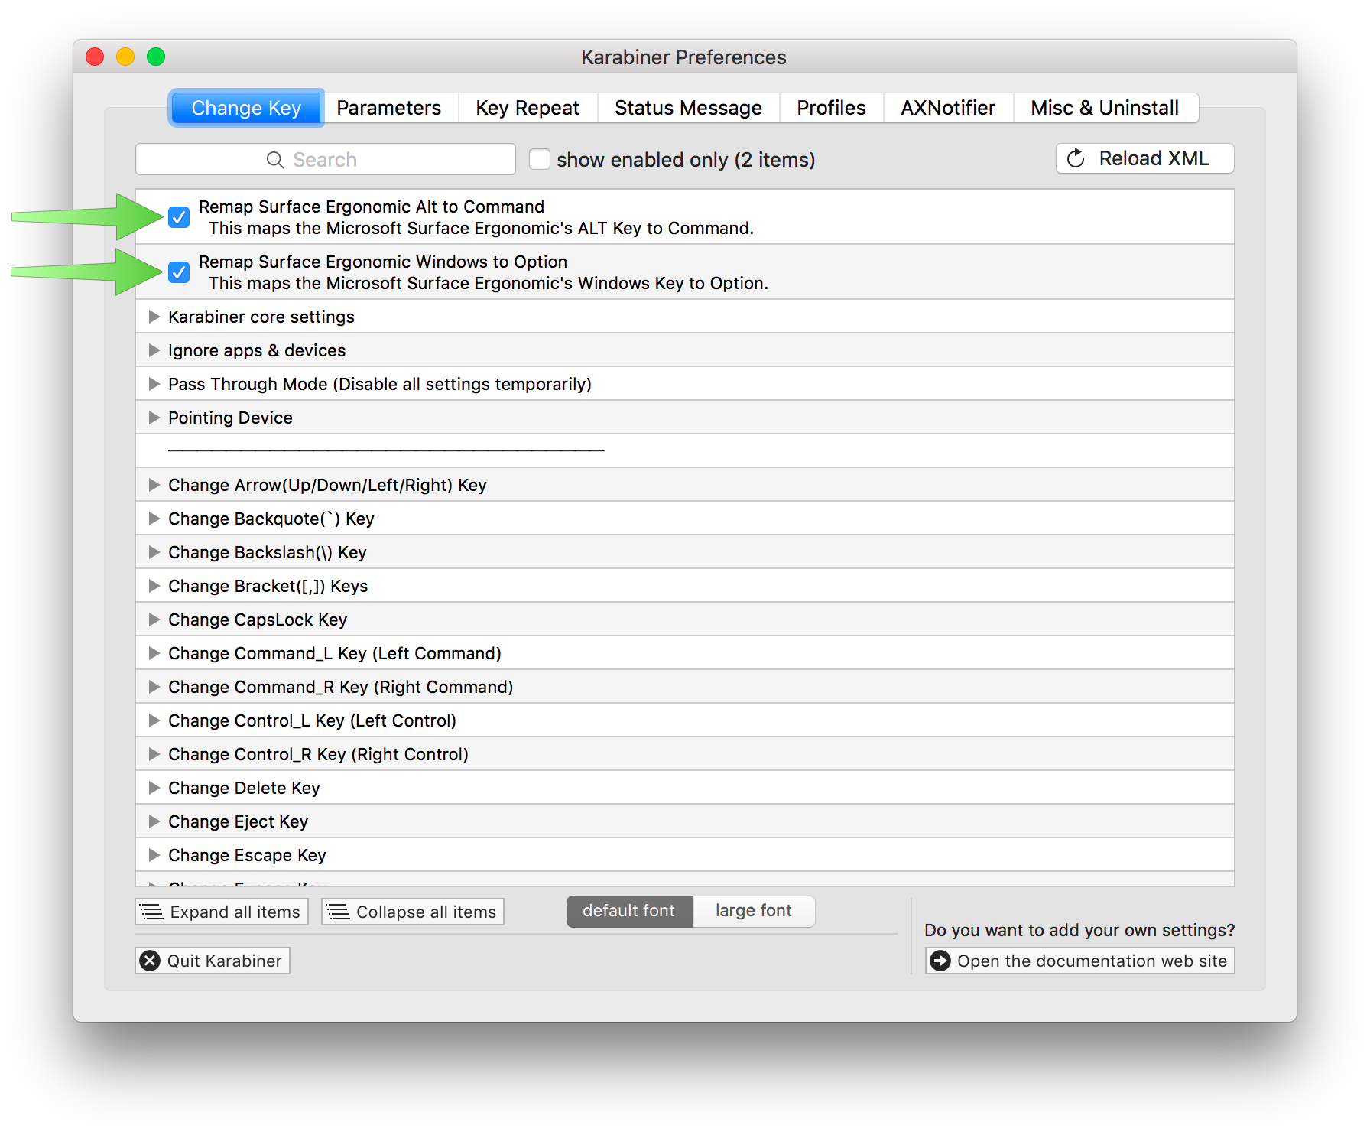Expand Karabiner core settings

coord(154,317)
